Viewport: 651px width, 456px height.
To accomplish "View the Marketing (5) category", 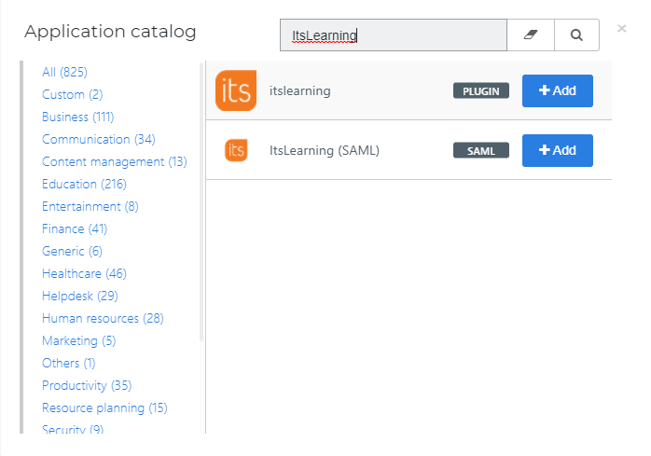I will click(79, 341).
